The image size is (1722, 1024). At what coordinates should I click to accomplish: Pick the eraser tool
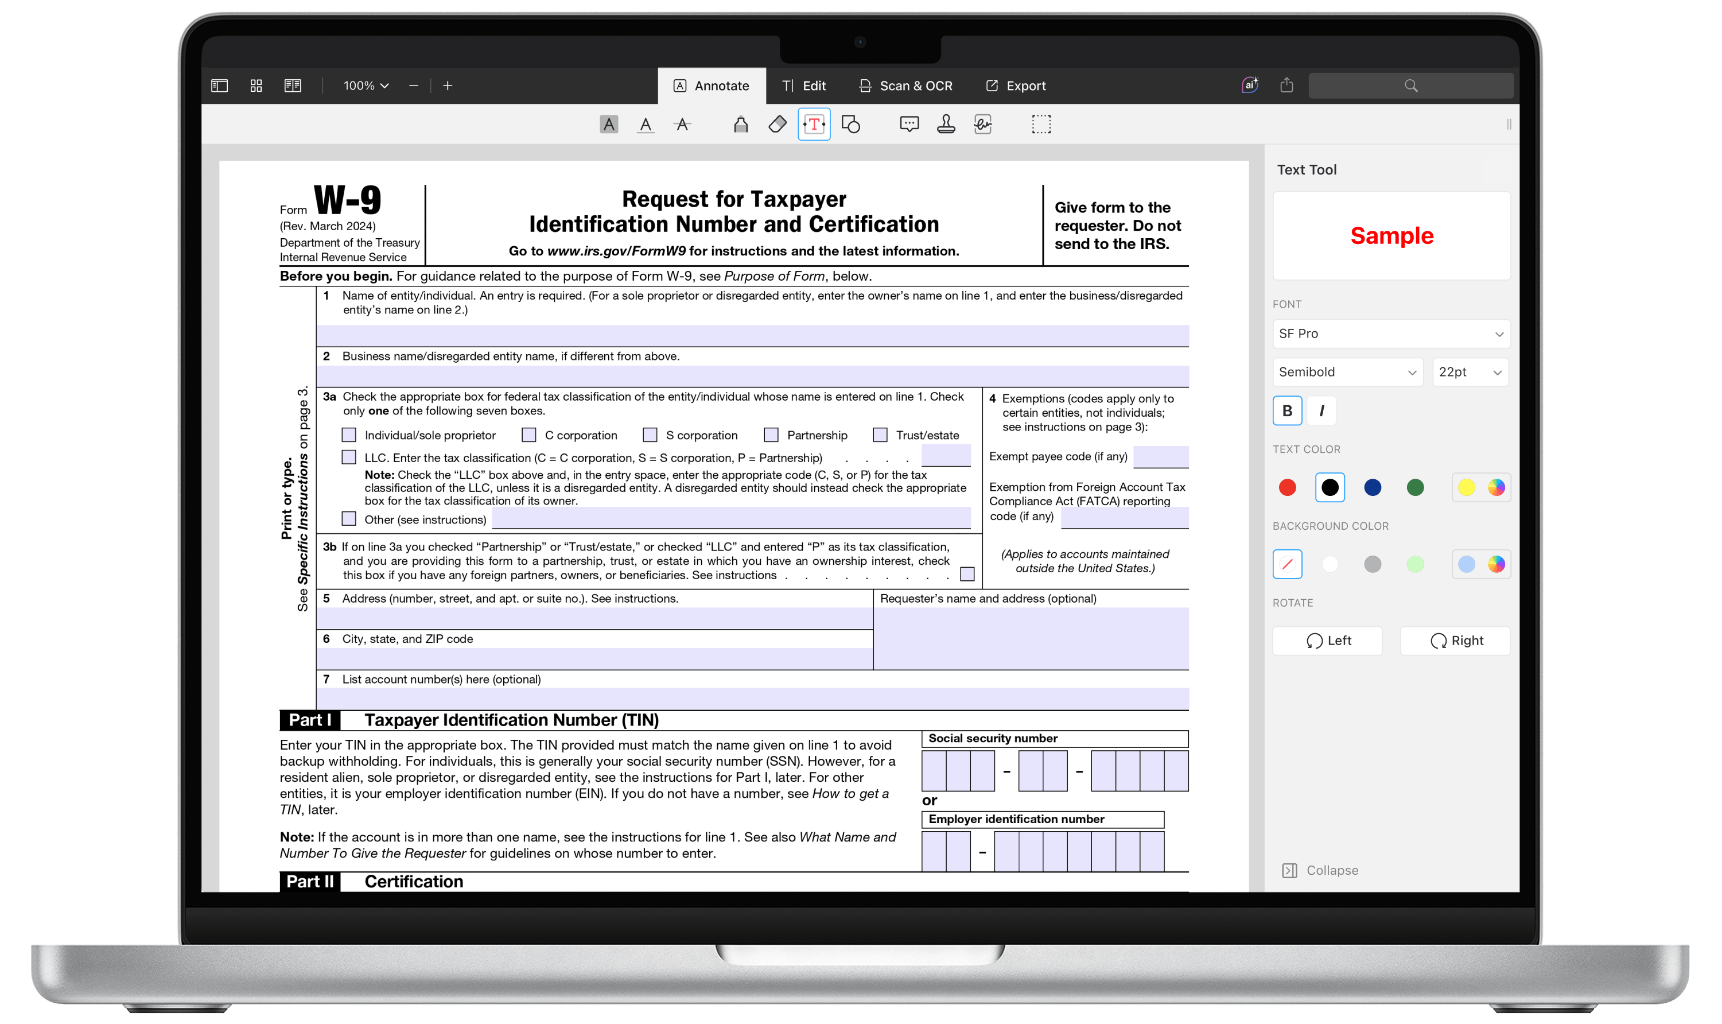coord(777,124)
